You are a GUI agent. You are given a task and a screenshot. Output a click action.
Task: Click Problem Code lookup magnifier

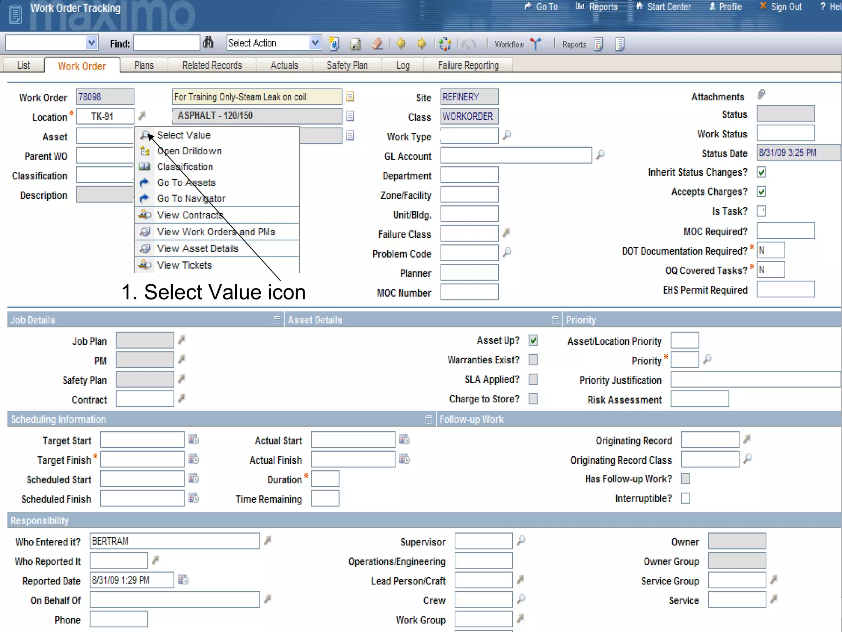[x=507, y=252]
